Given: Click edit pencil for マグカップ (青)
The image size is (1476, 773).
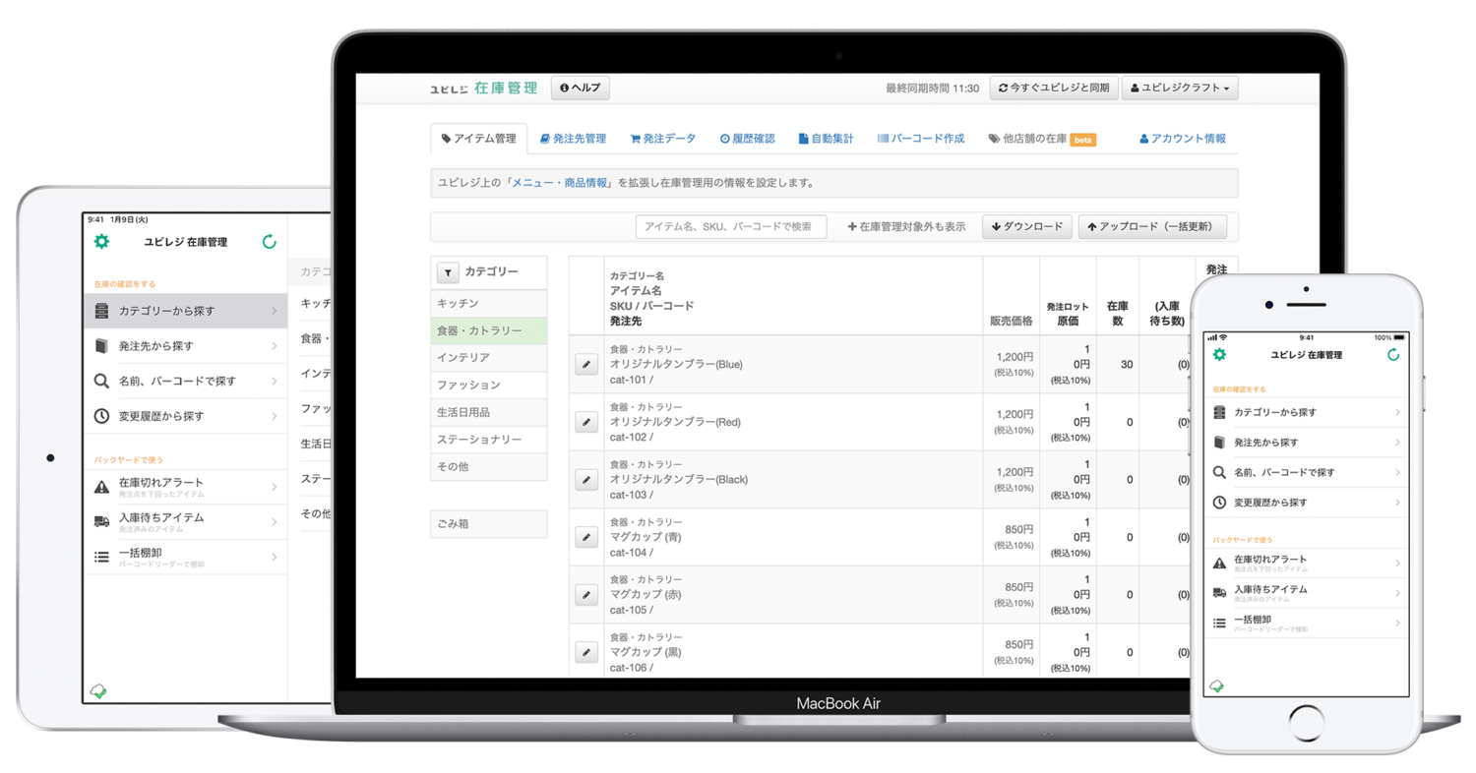Looking at the screenshot, I should 586,537.
